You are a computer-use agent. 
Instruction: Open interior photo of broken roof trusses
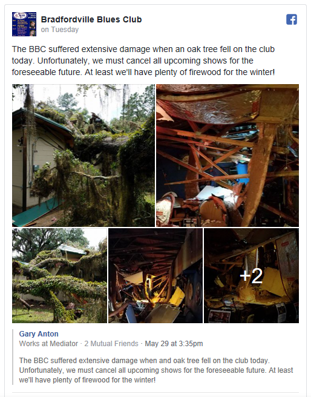pyautogui.click(x=228, y=155)
